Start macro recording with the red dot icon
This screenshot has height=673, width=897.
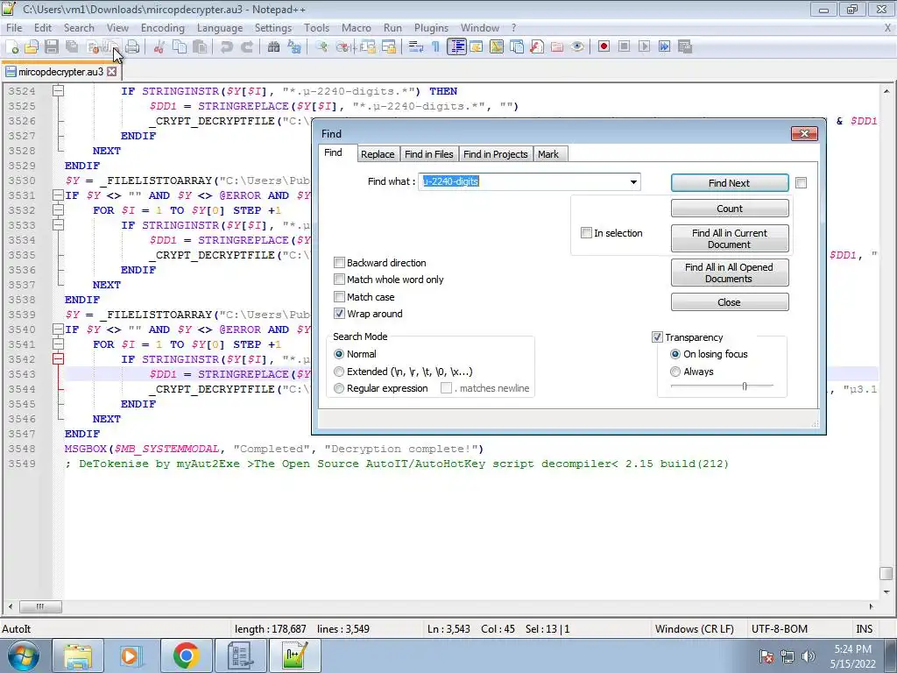(x=604, y=47)
